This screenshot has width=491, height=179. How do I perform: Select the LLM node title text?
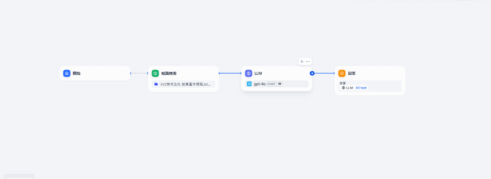click(x=258, y=73)
